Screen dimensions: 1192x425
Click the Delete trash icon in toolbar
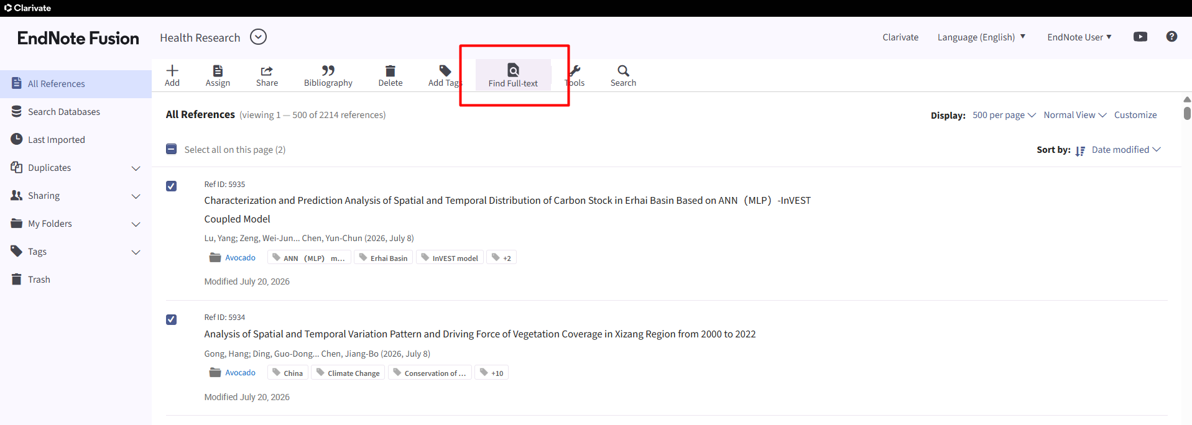pos(390,70)
